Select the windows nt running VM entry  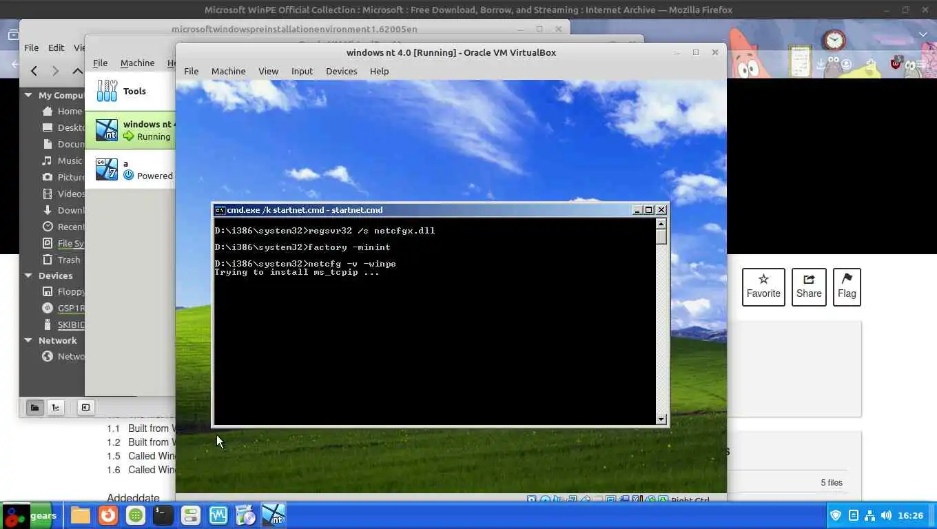tap(131, 130)
